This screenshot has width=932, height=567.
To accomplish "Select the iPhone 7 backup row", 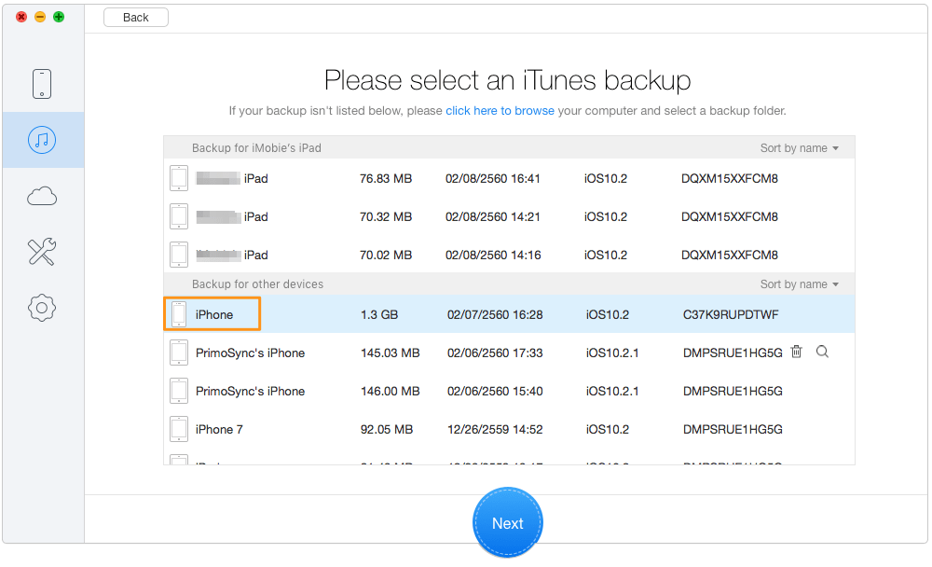I will (466, 428).
